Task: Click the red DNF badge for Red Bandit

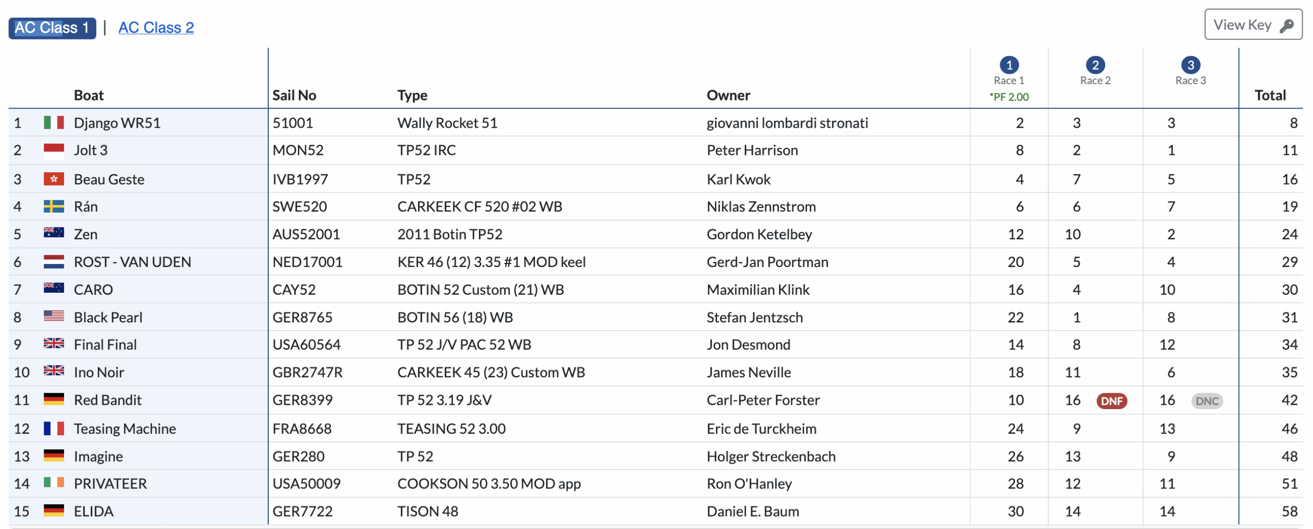Action: click(1111, 401)
